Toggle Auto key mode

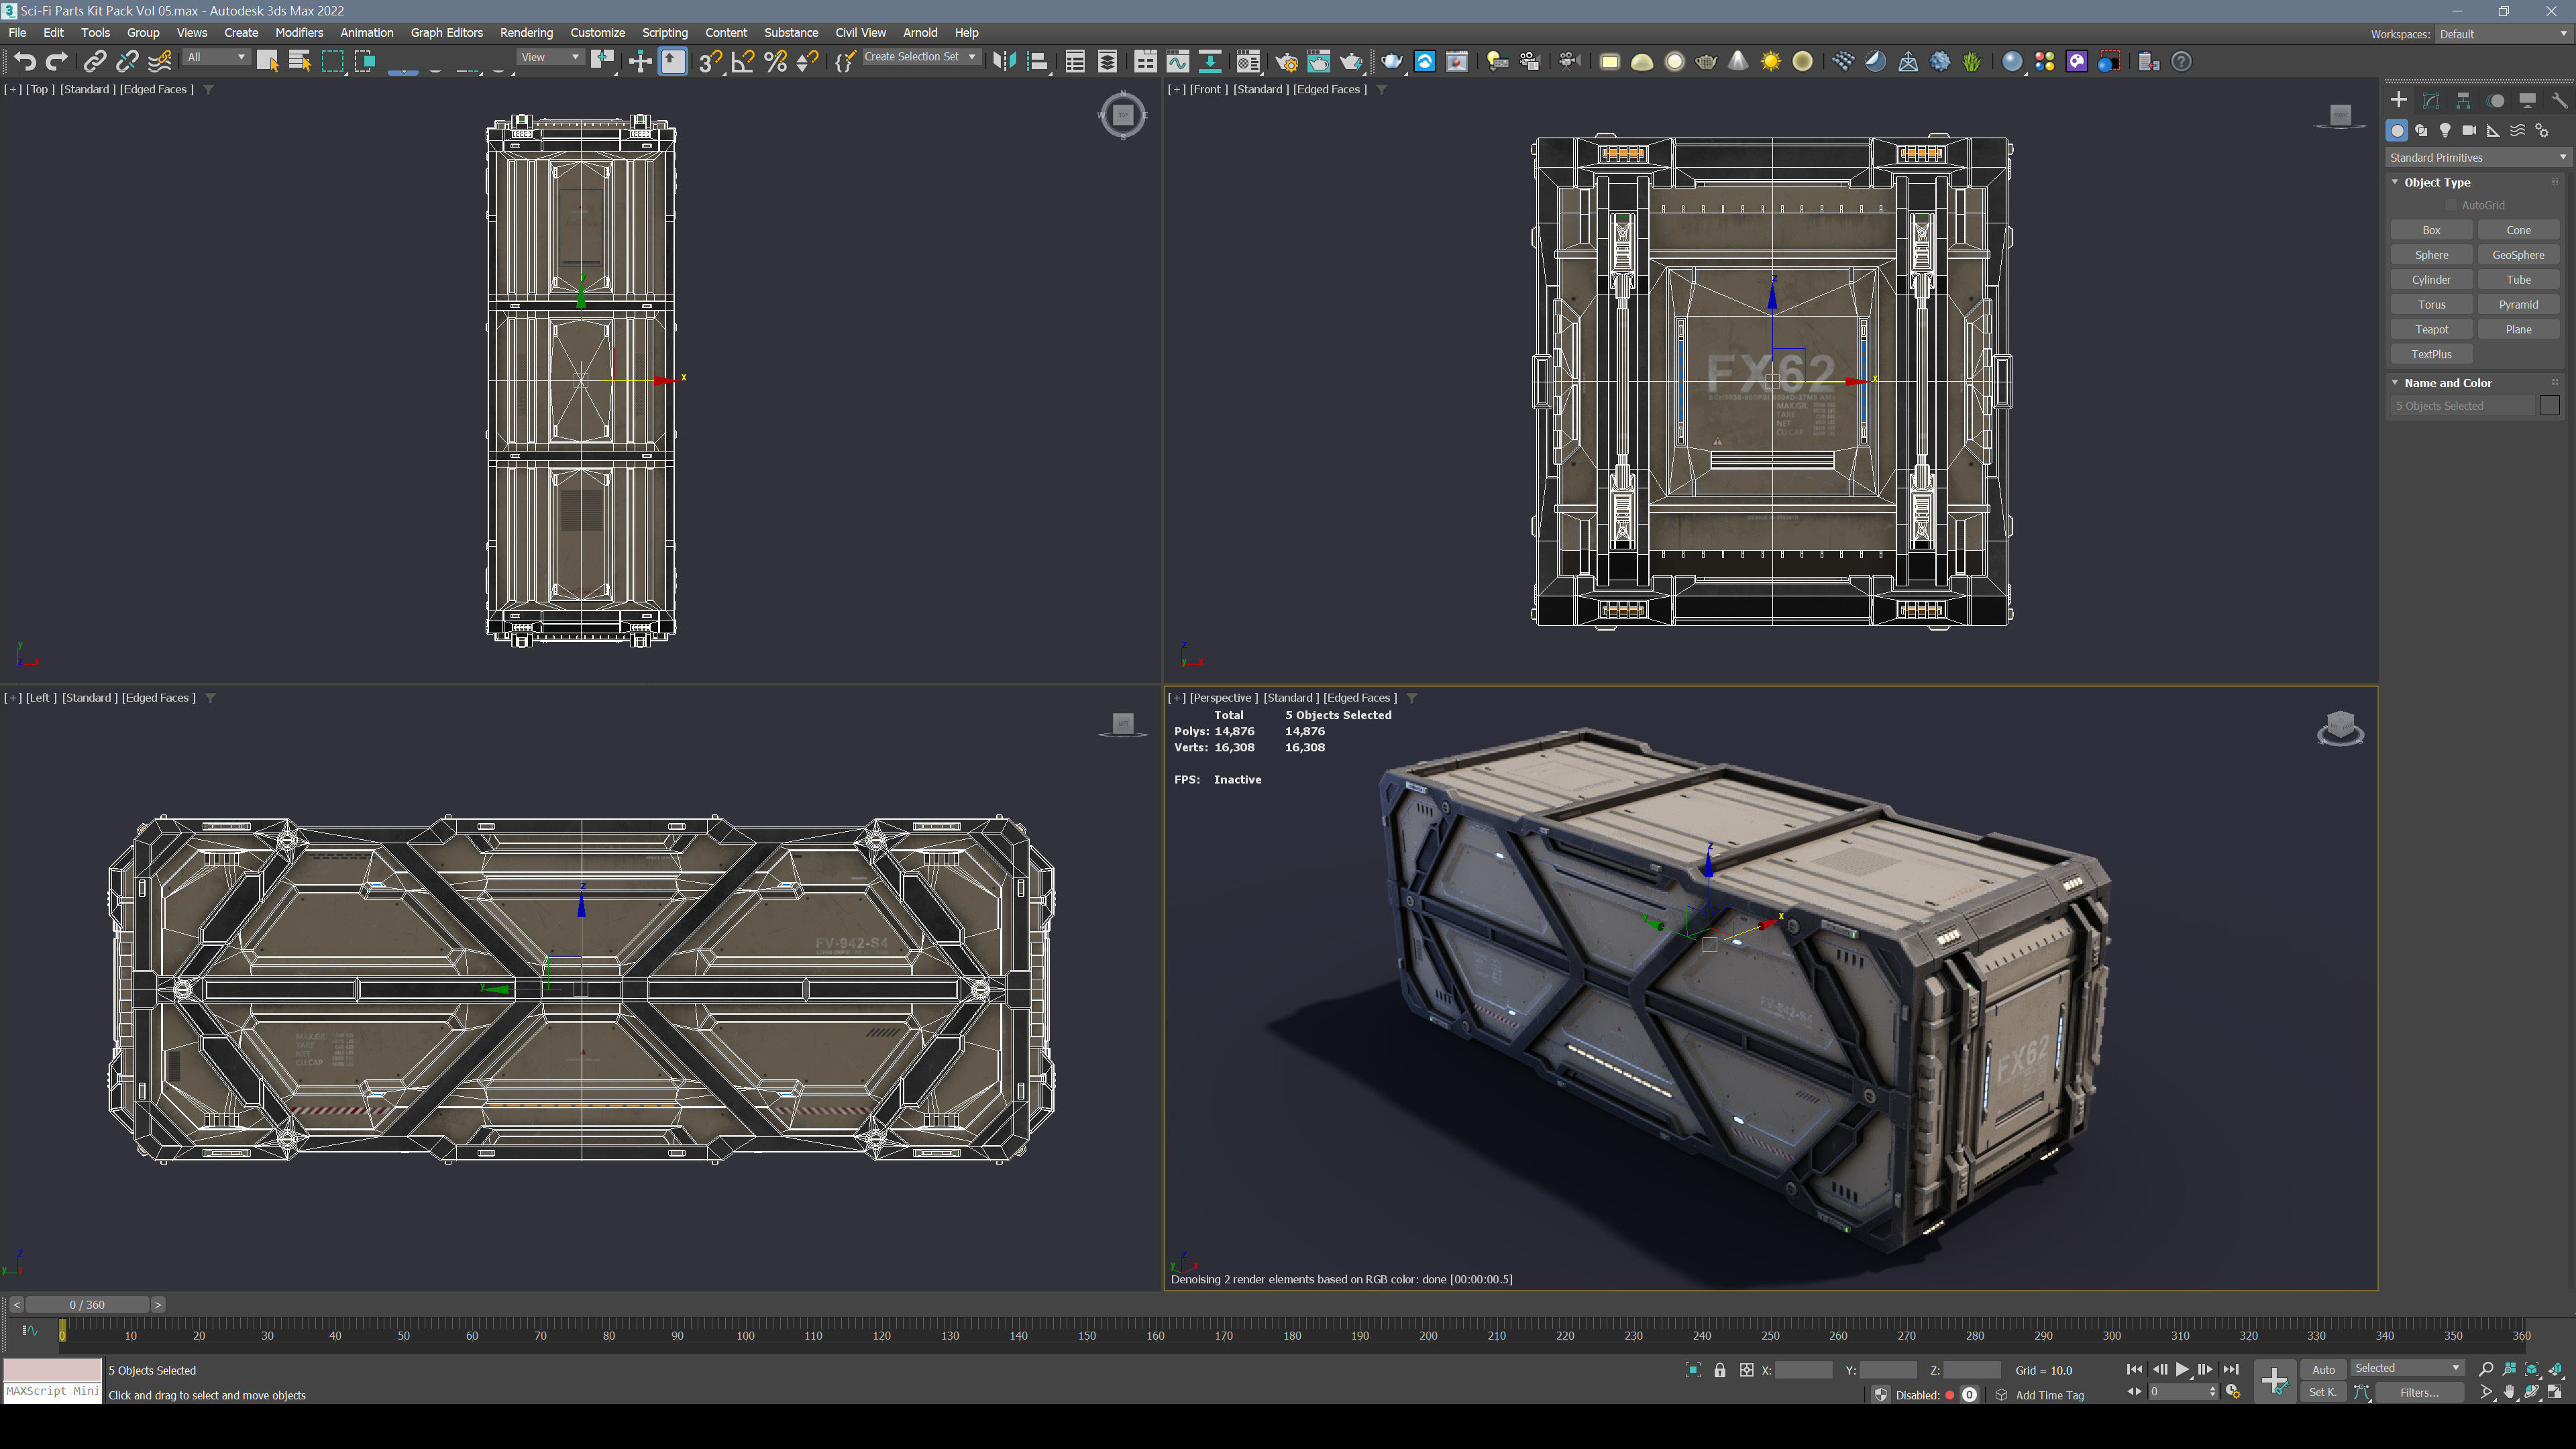tap(2323, 1370)
